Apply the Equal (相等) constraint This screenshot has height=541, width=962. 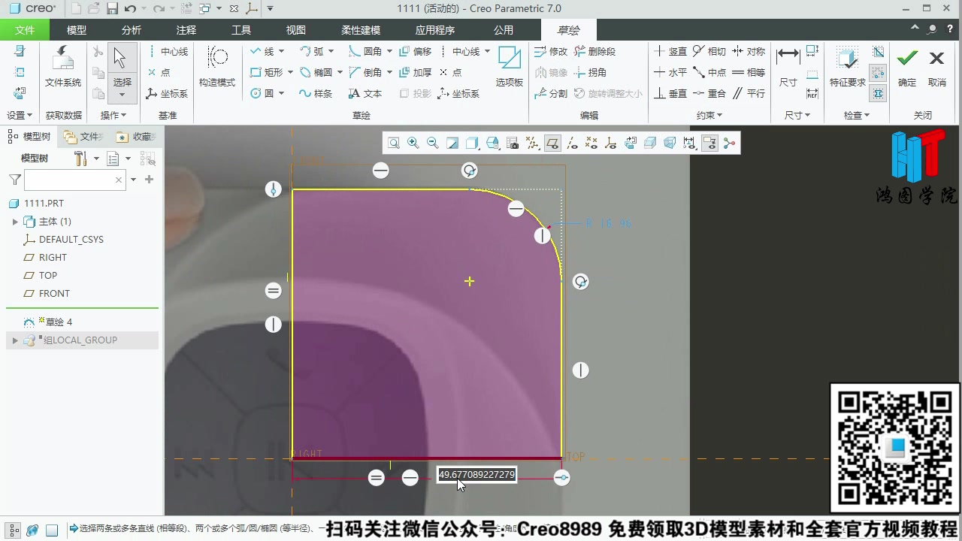click(749, 73)
